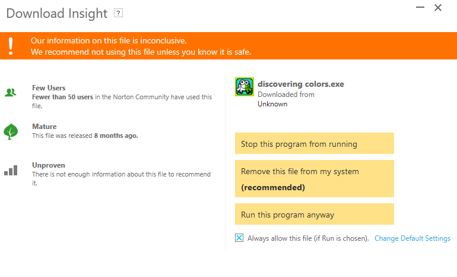Open Change Default Settings link

pyautogui.click(x=412, y=238)
